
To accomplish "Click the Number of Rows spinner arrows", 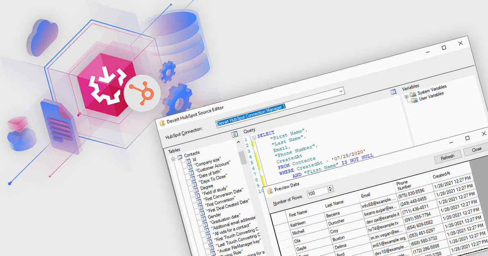I will [330, 188].
